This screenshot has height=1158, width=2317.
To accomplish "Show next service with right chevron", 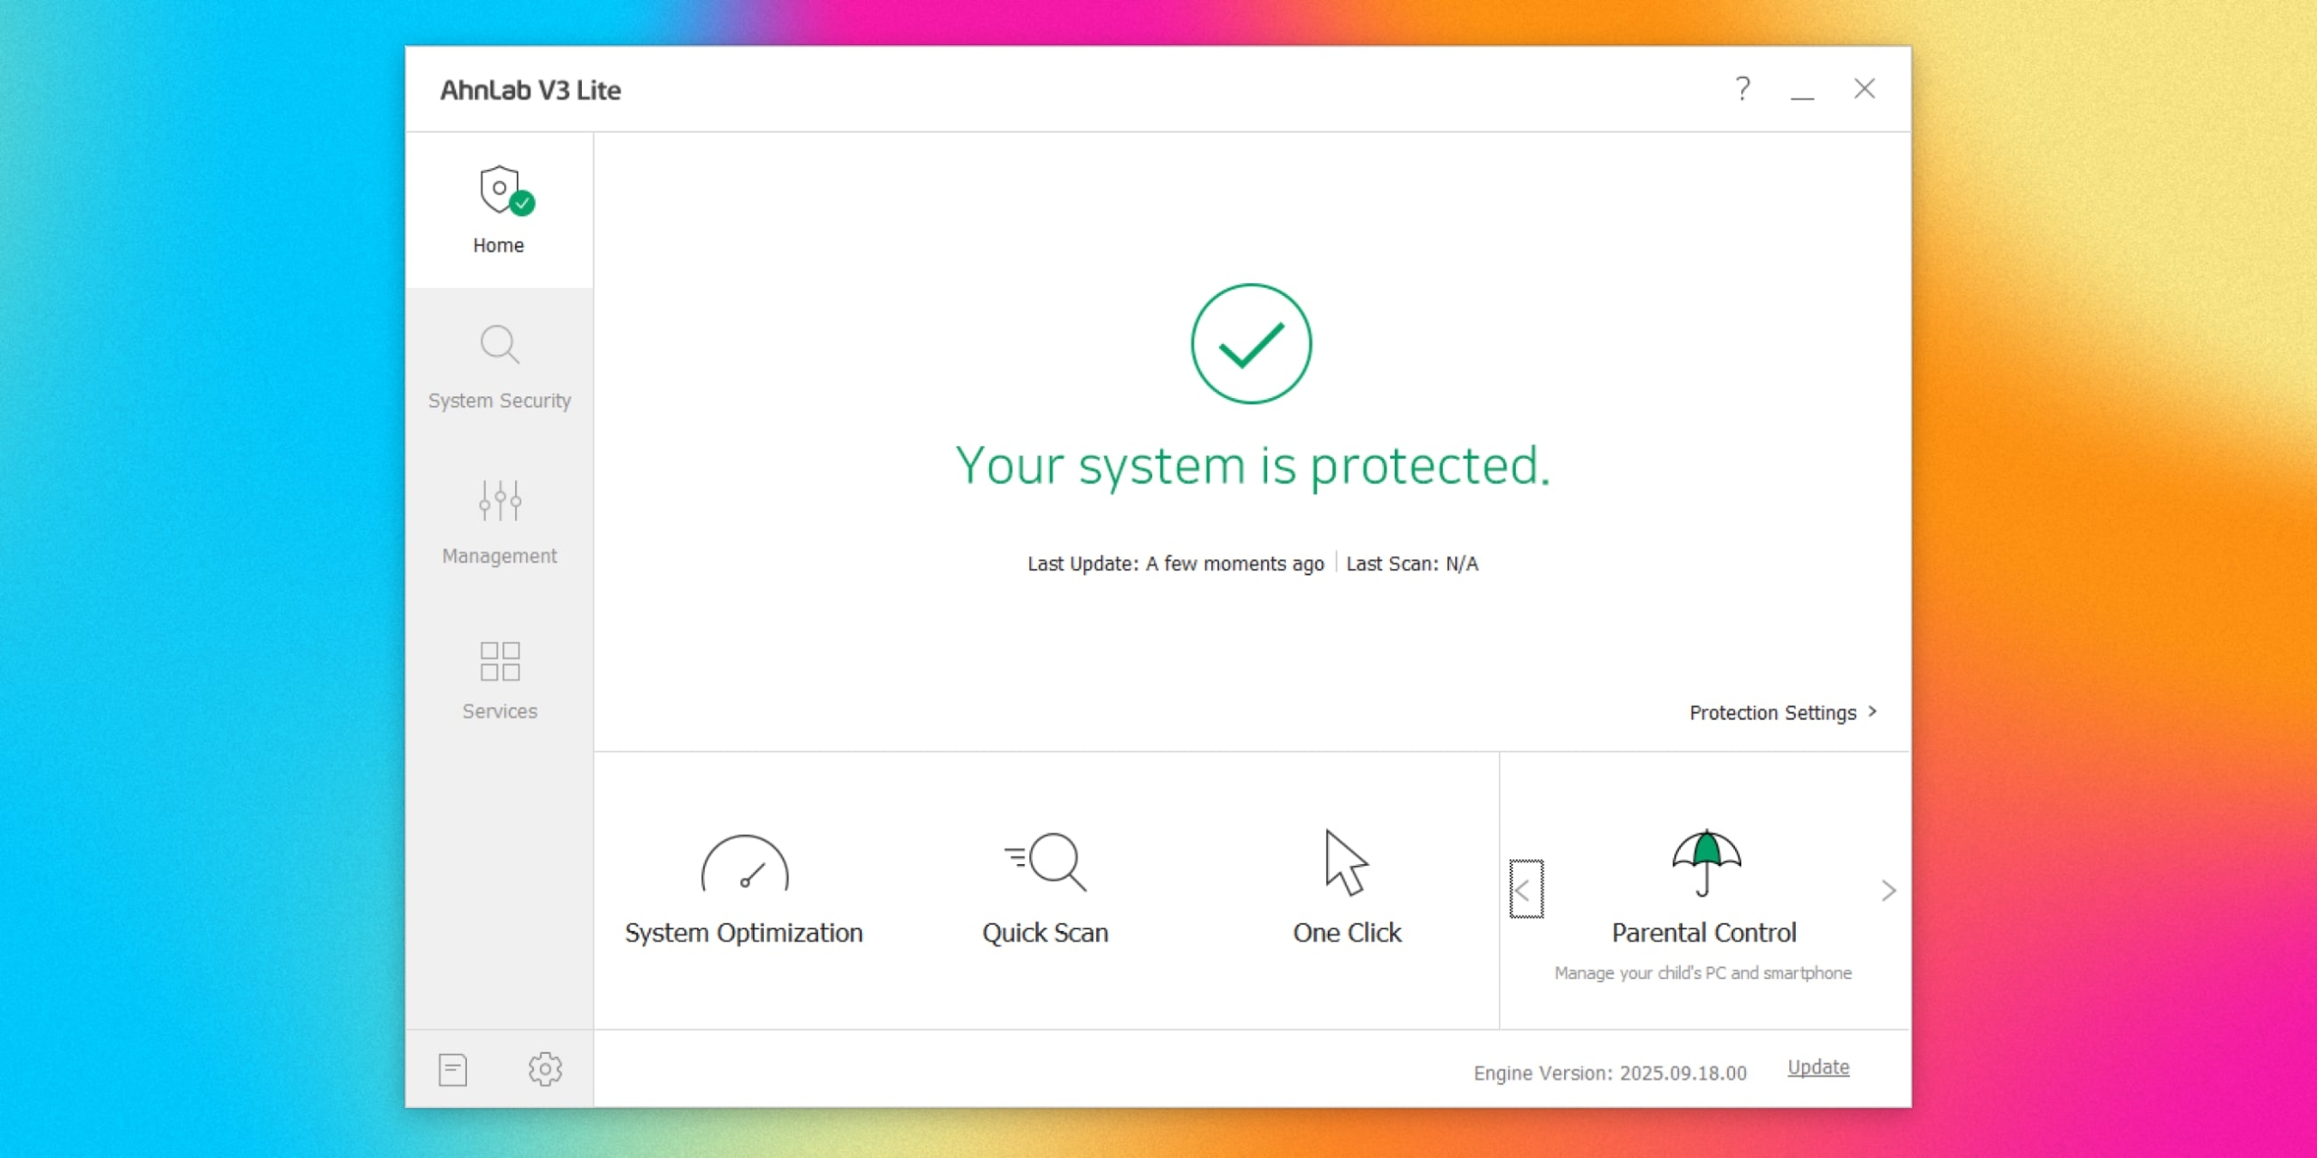I will tap(1888, 890).
